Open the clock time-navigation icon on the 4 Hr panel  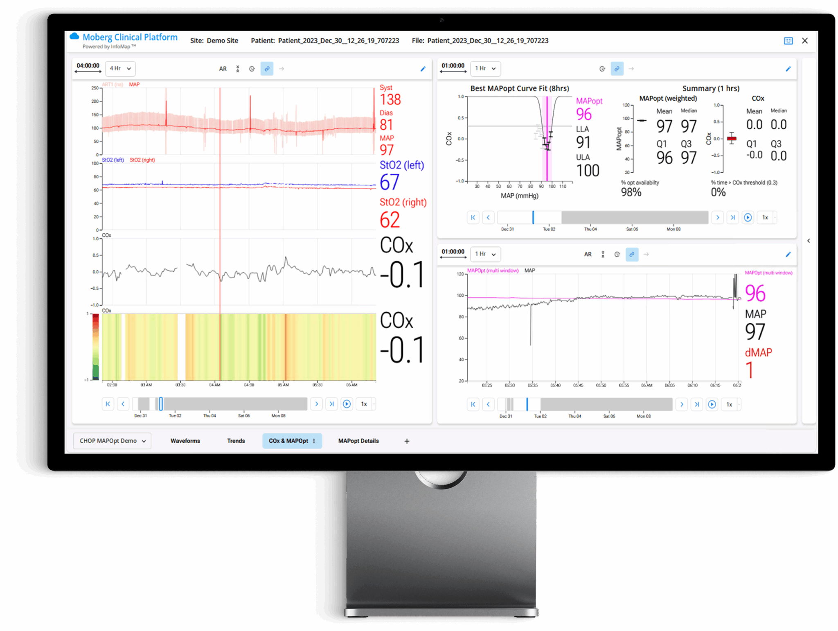pos(252,69)
